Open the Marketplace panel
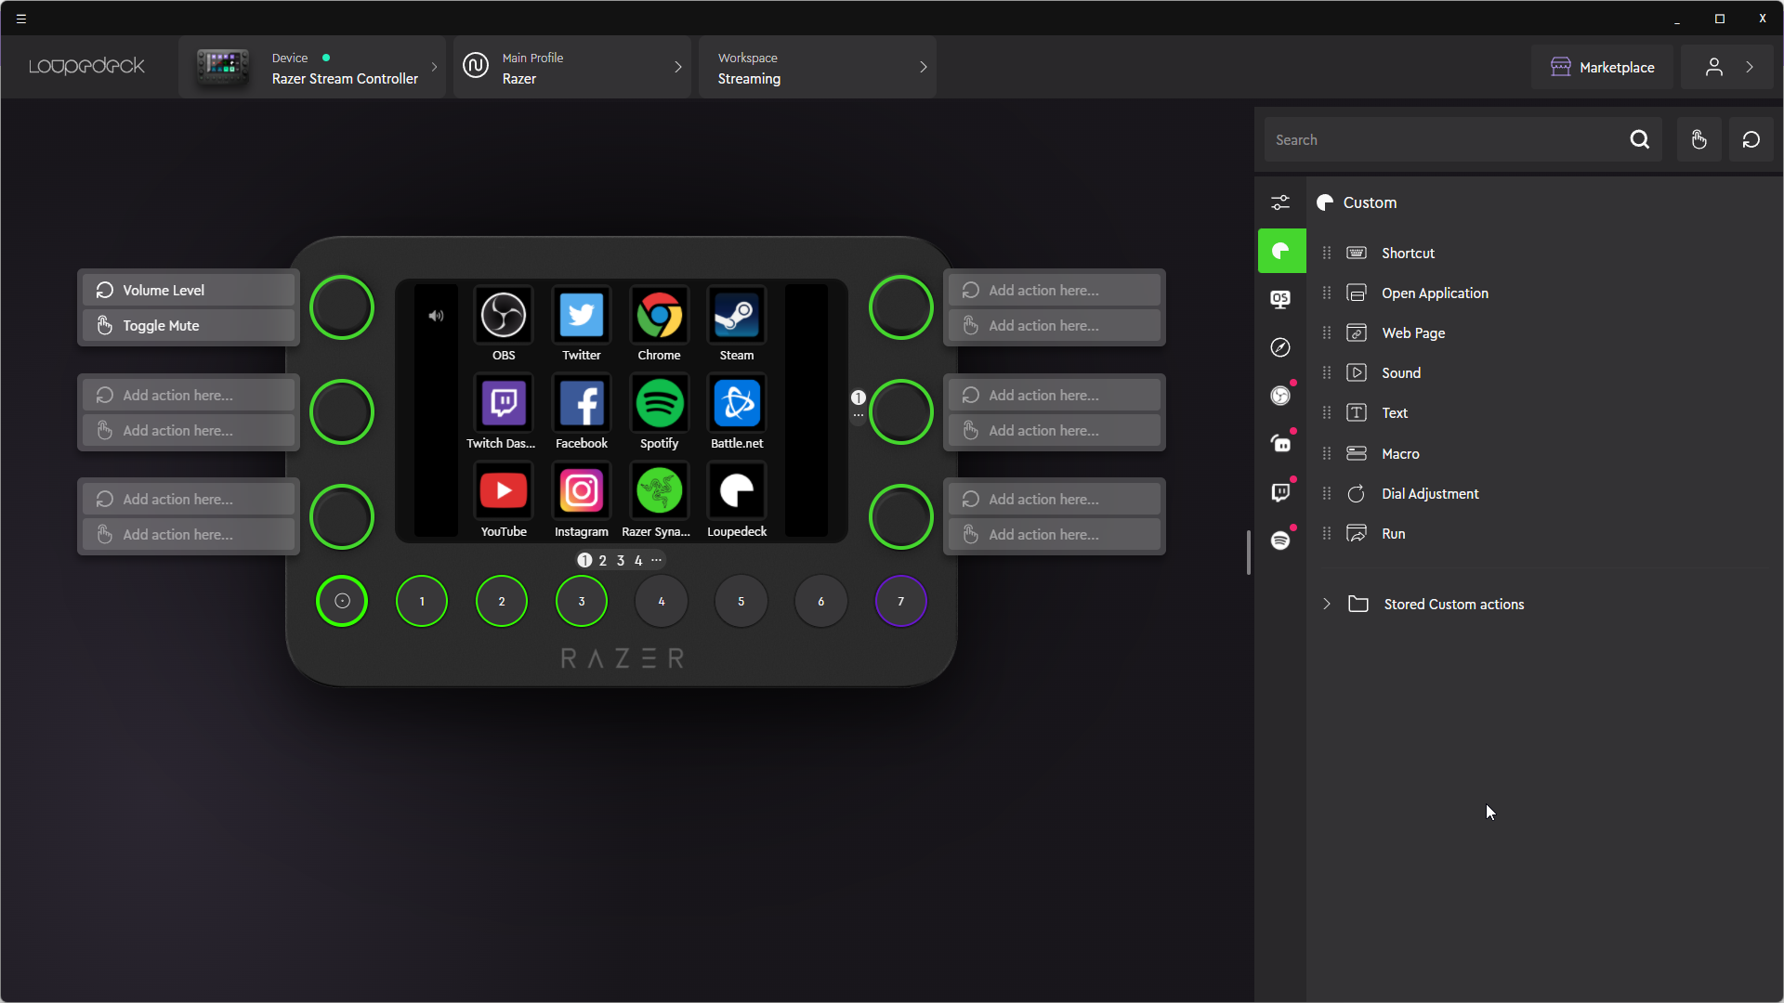1784x1003 pixels. pos(1603,68)
